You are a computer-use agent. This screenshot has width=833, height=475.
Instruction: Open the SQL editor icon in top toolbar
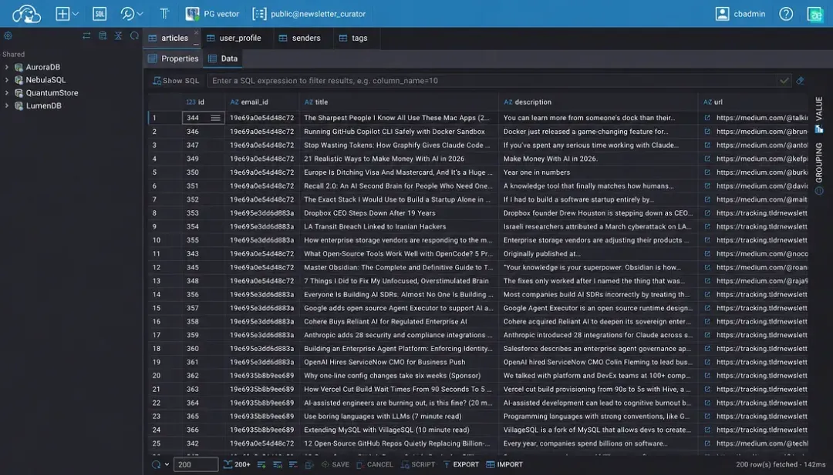[99, 14]
